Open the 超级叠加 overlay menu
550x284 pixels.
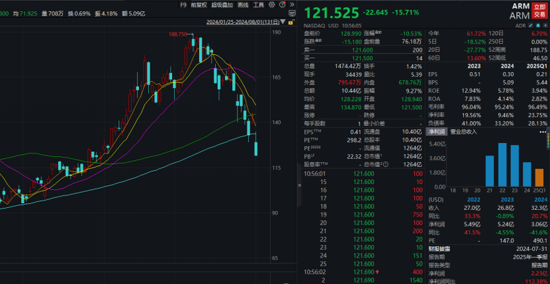click(222, 5)
